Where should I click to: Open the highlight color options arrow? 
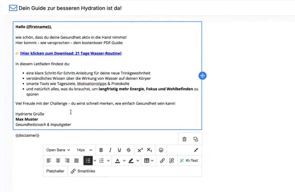pyautogui.click(x=138, y=161)
